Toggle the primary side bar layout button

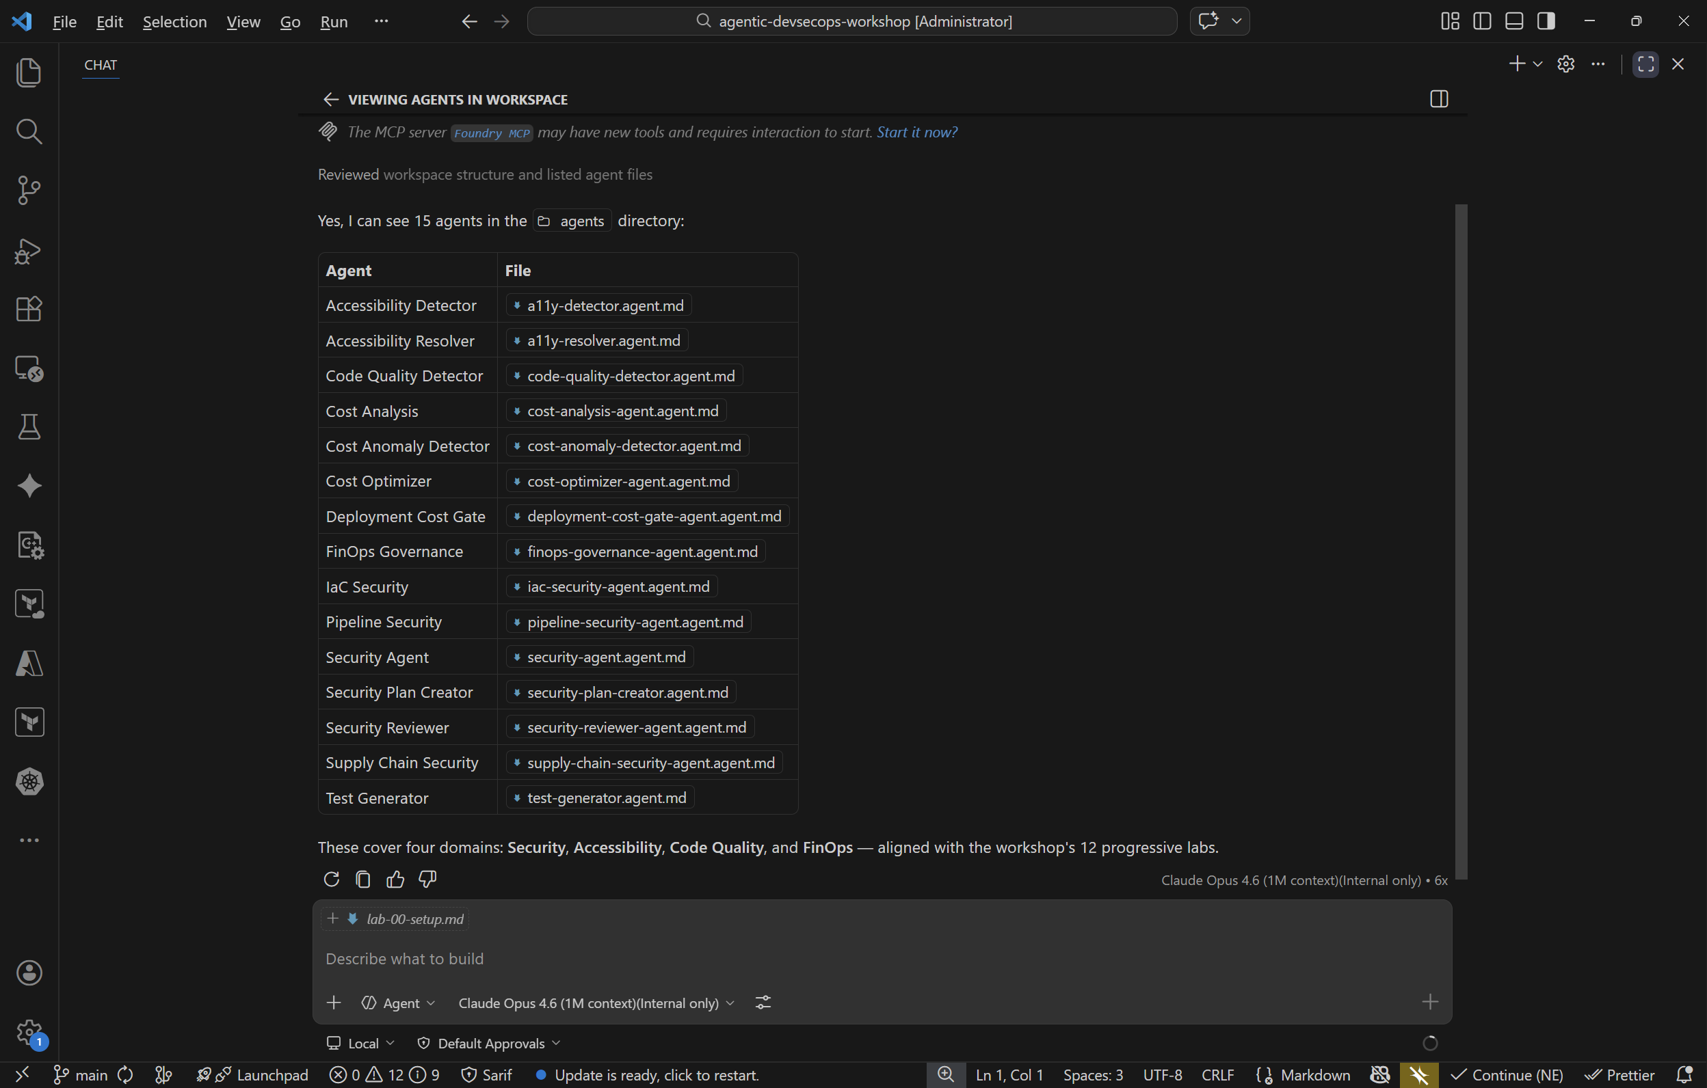click(1481, 21)
